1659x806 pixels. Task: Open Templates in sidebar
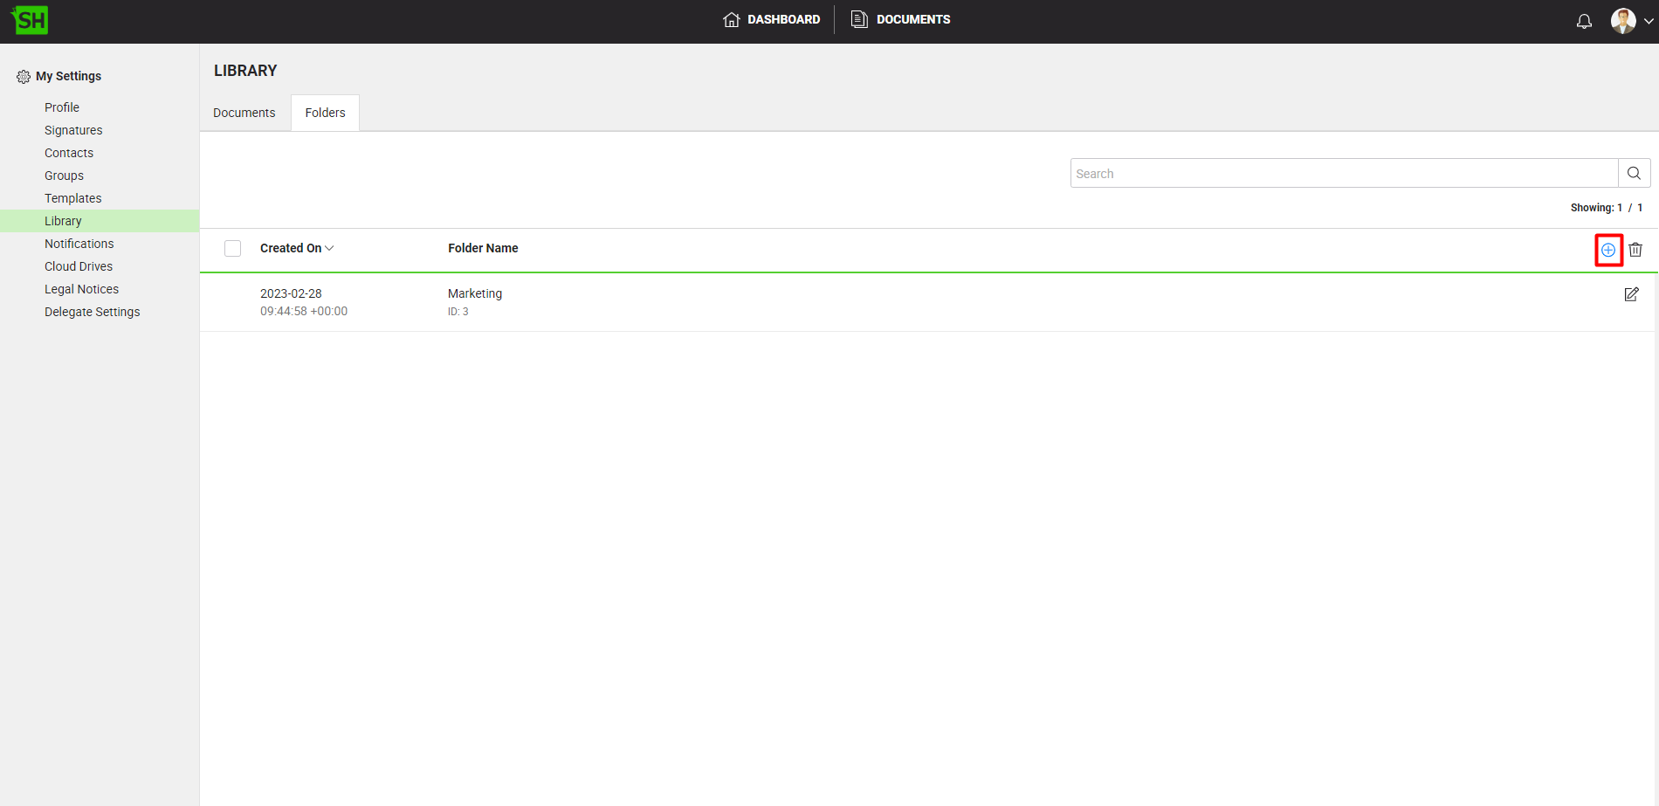click(72, 198)
